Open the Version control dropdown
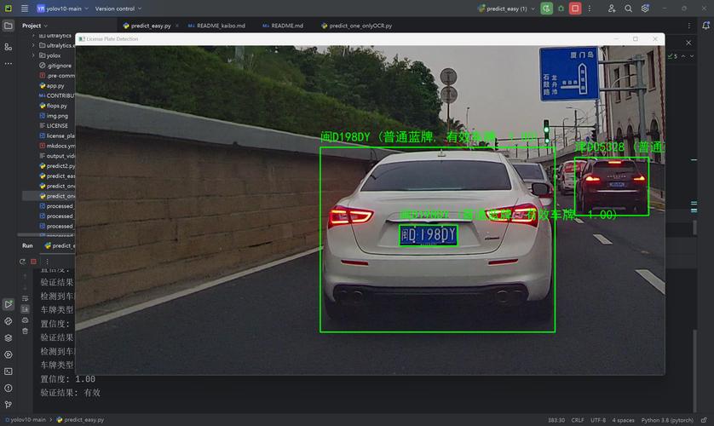The width and height of the screenshot is (714, 426). (x=116, y=9)
